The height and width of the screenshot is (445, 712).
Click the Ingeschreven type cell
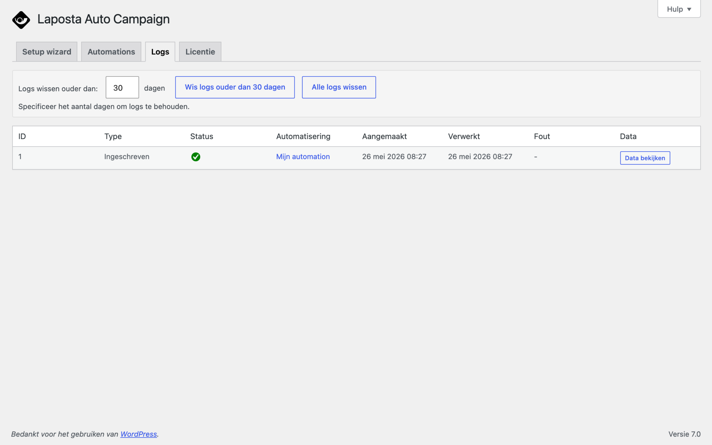[x=127, y=156]
